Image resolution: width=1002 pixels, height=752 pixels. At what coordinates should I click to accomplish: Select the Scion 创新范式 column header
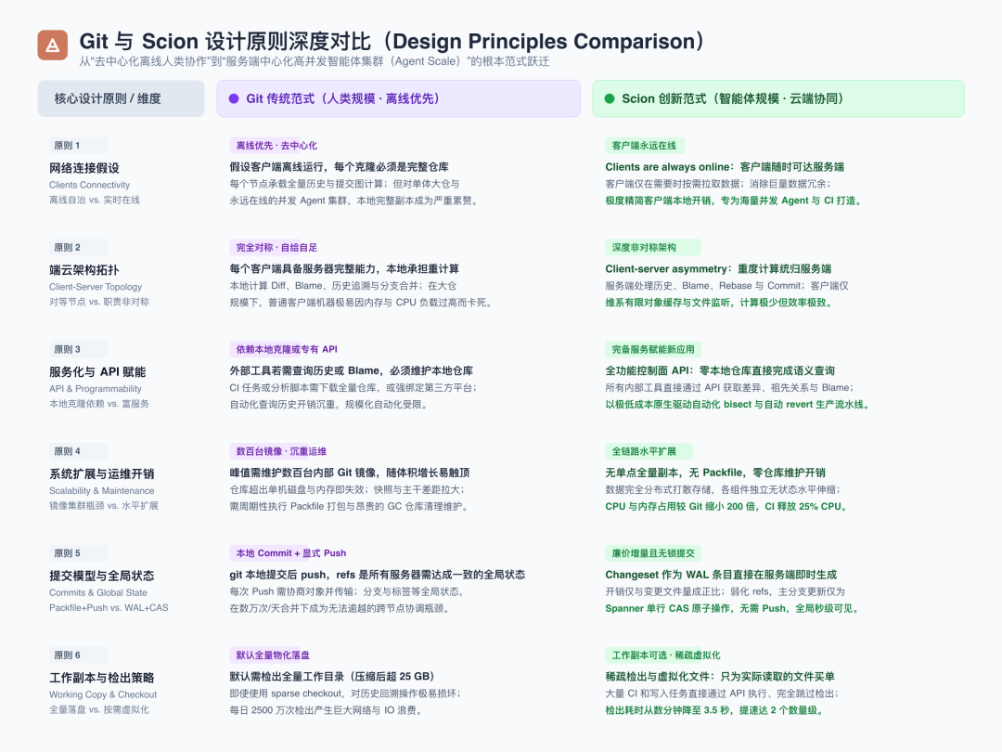click(778, 98)
